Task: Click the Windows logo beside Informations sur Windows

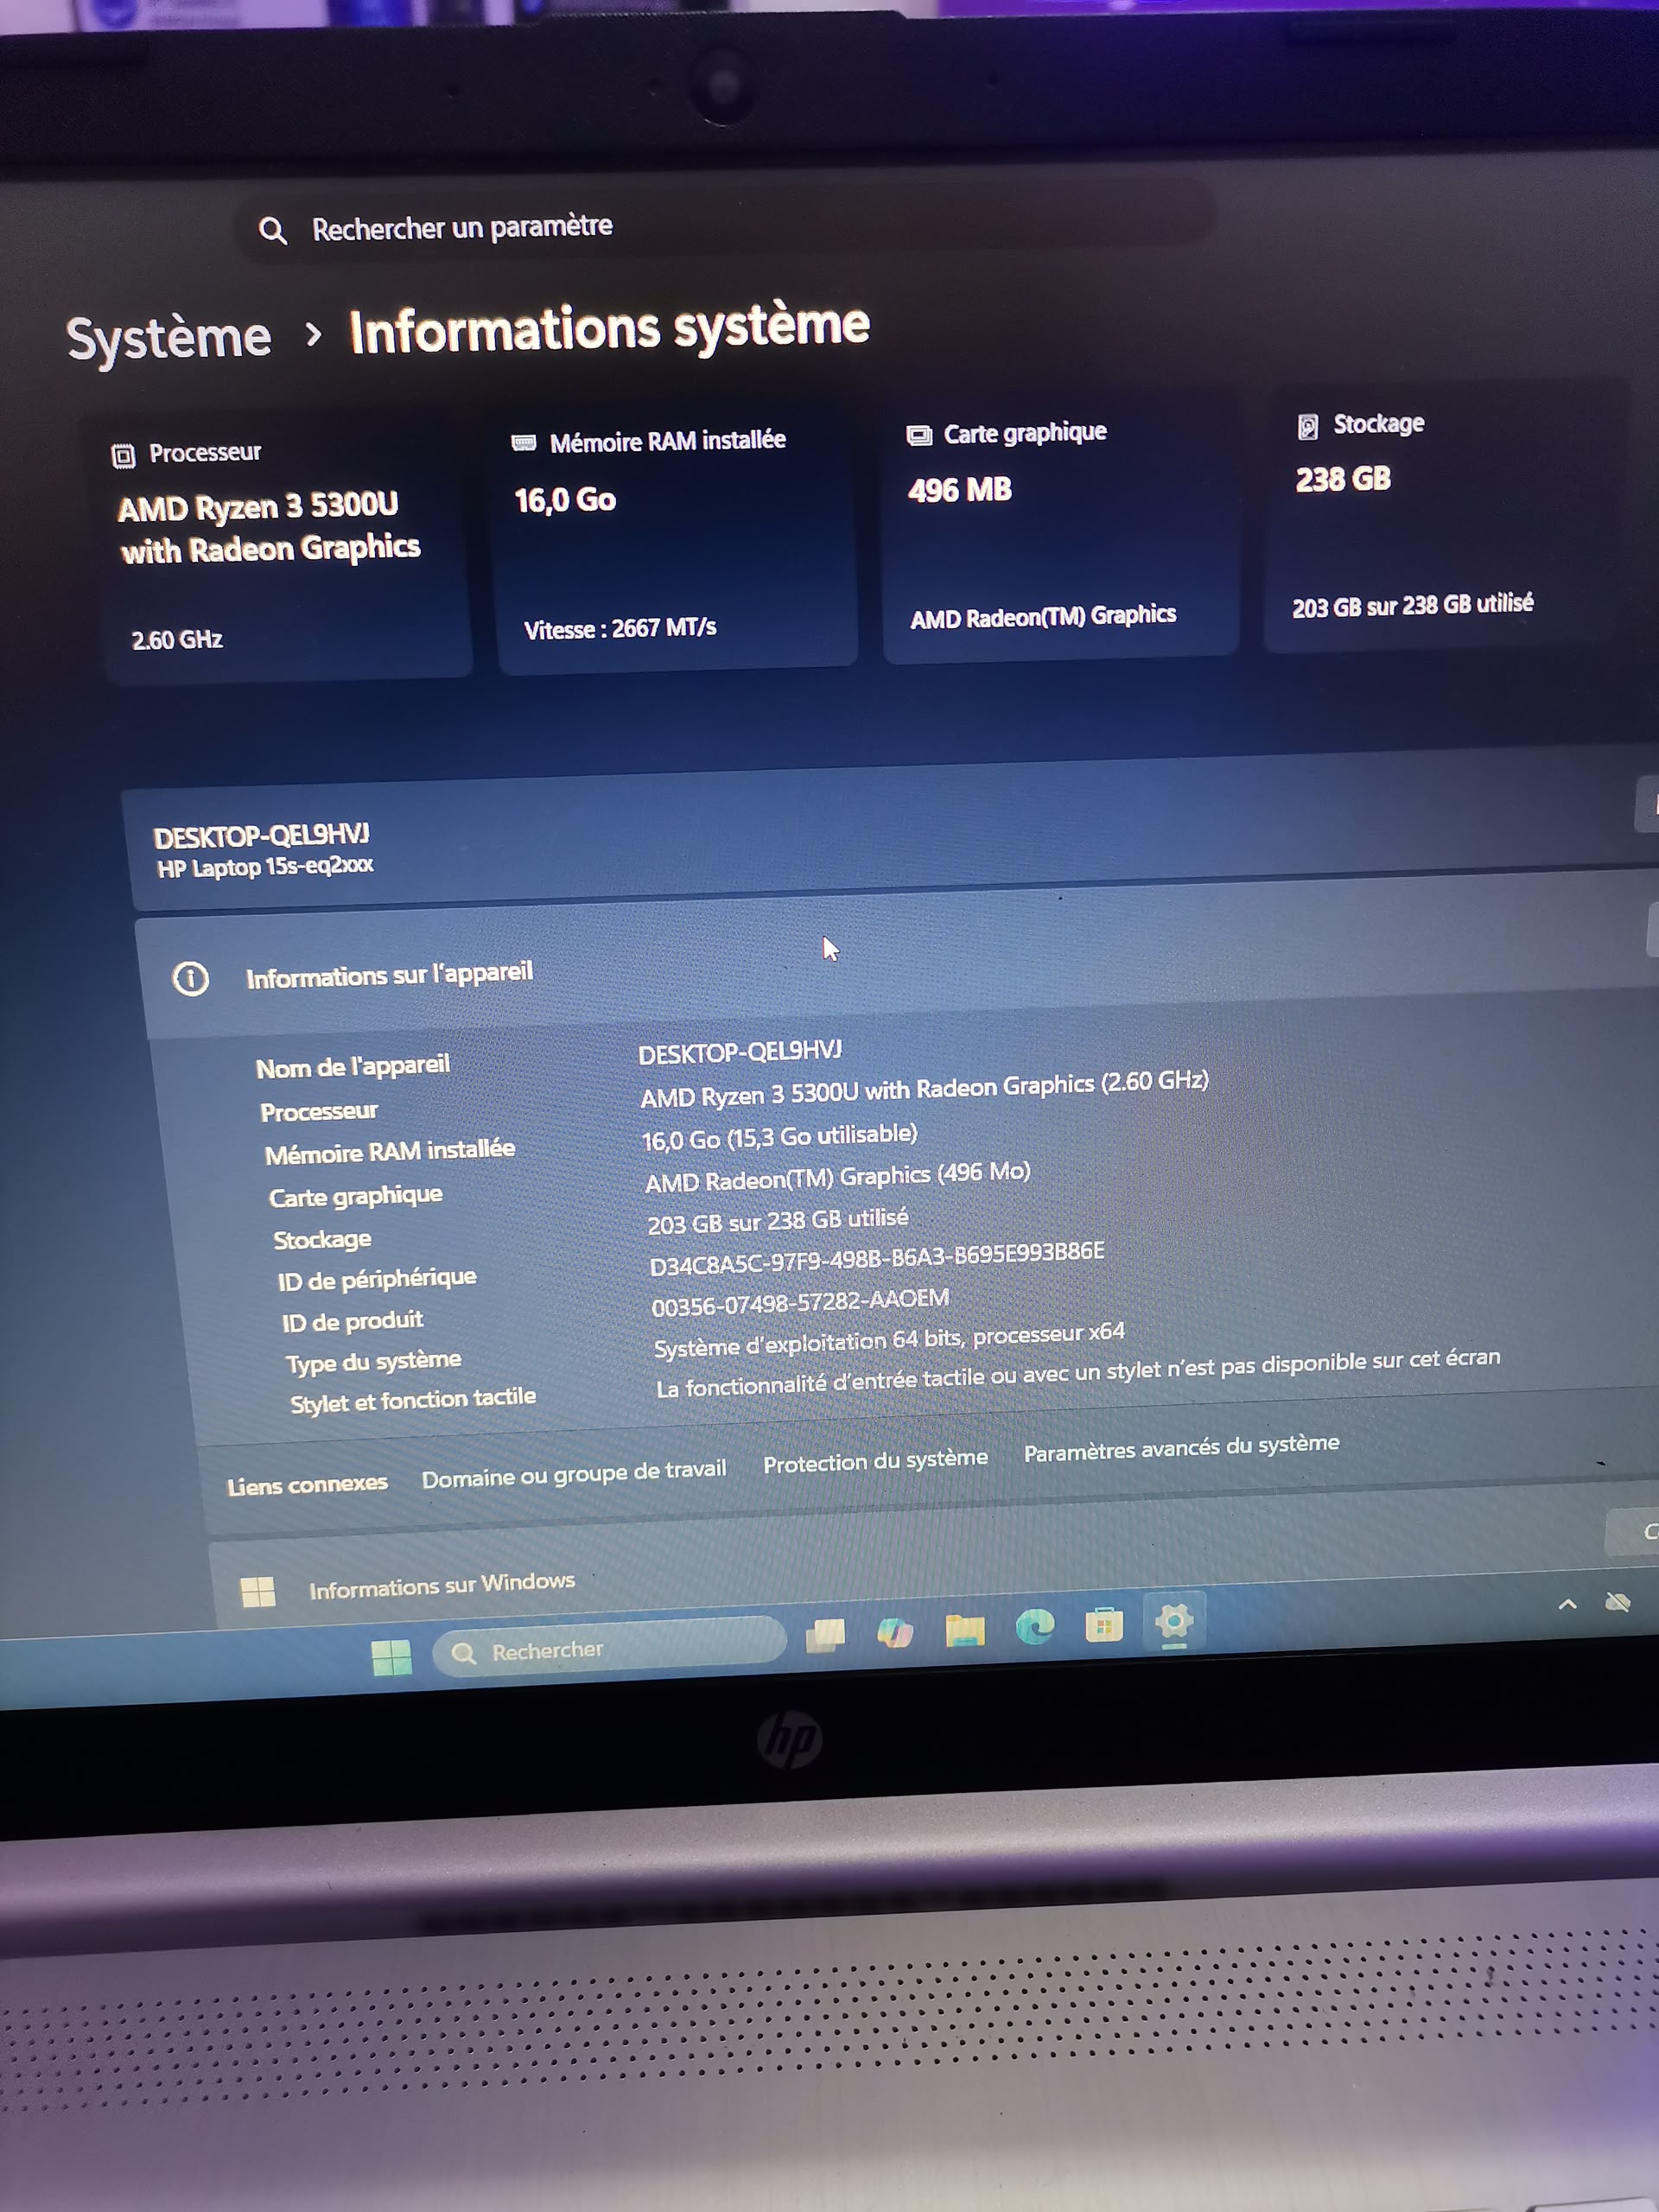Action: coord(258,1591)
